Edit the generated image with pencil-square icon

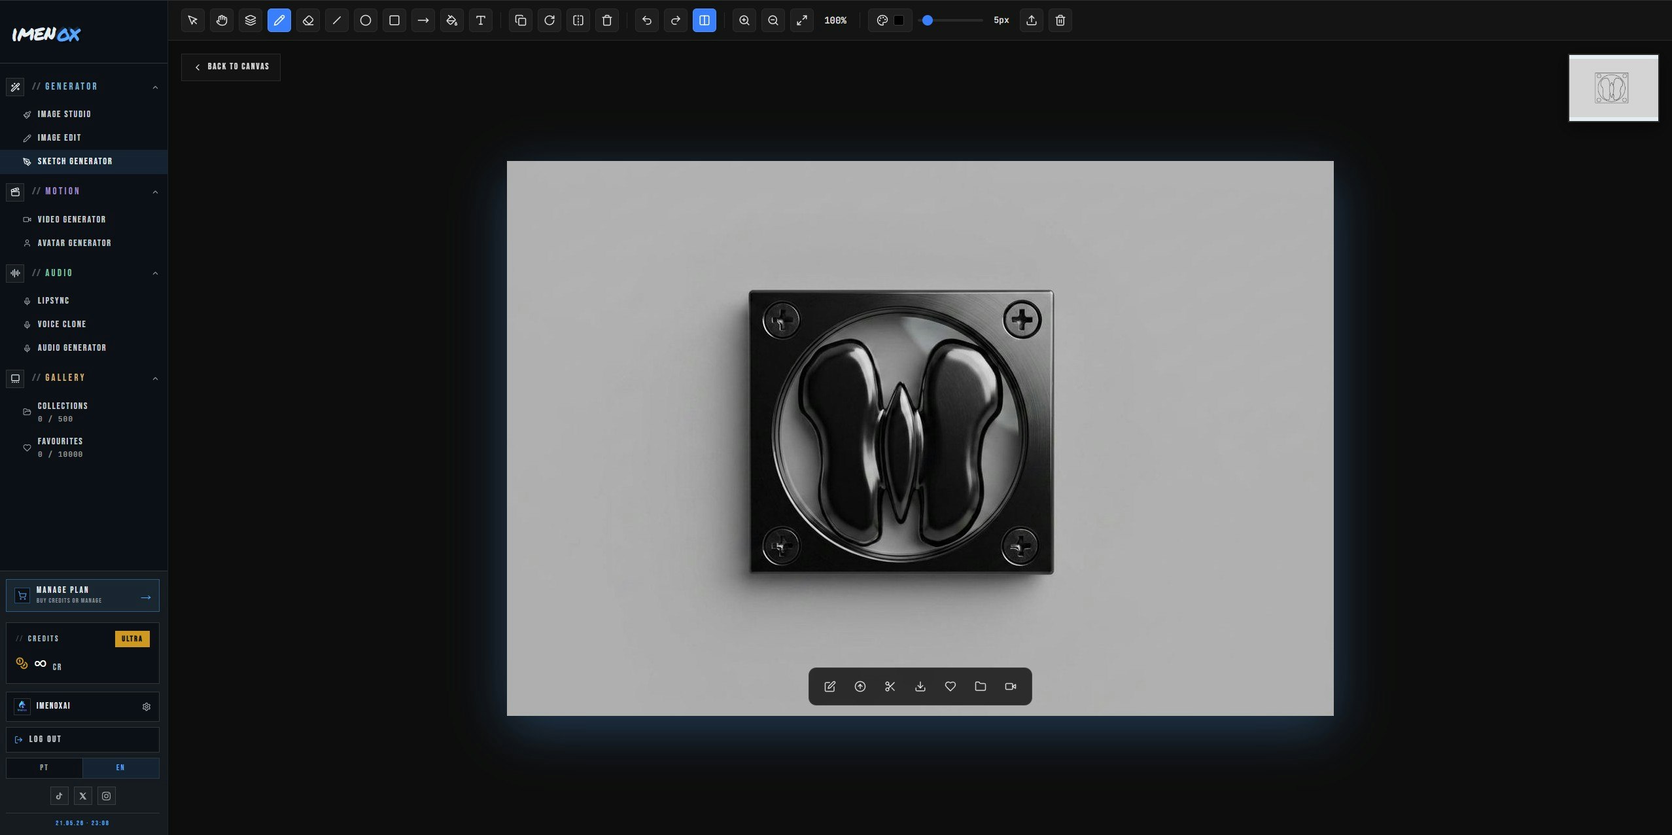click(830, 686)
